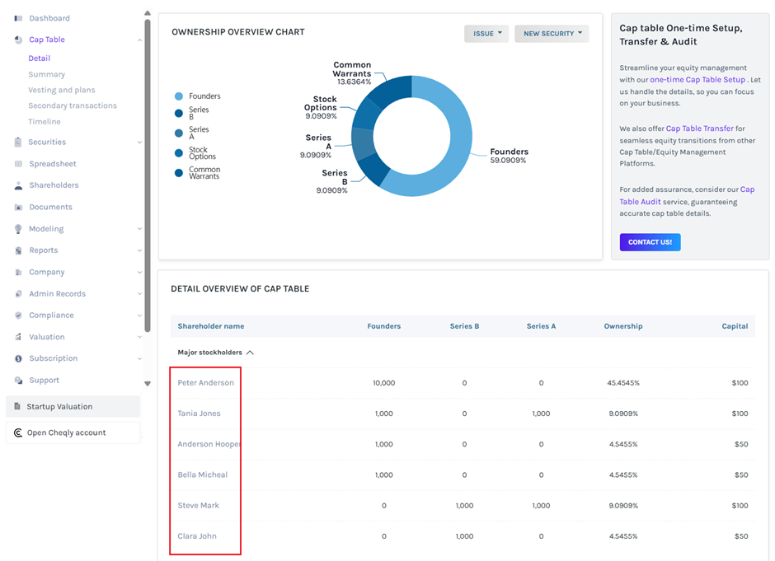Open shareholder Peter Anderson's row
The image size is (775, 561).
pos(206,383)
